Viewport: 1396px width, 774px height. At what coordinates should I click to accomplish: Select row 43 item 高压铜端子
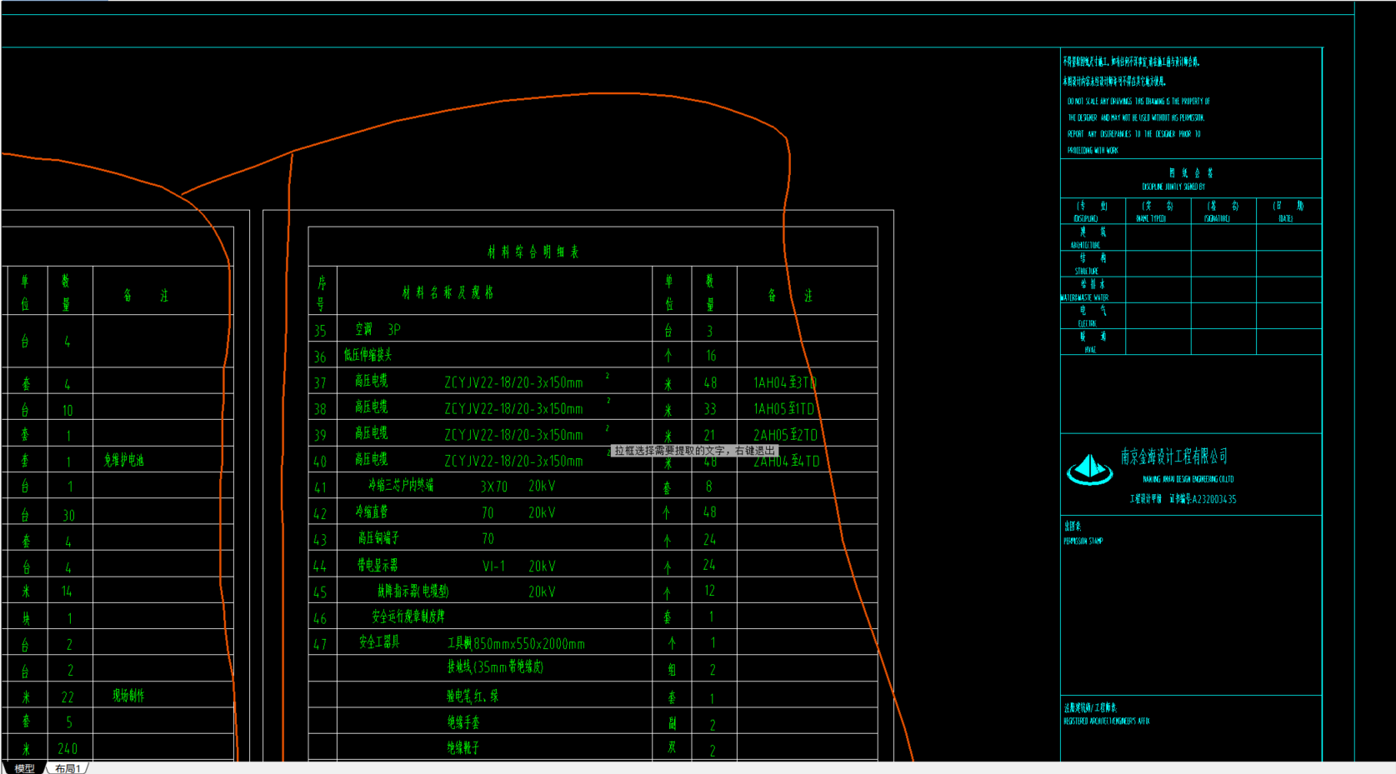click(378, 538)
